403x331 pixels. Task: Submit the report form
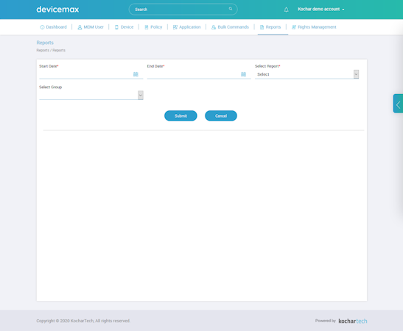tap(181, 115)
